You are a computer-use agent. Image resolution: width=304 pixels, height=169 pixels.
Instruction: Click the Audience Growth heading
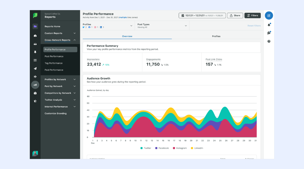(99, 78)
